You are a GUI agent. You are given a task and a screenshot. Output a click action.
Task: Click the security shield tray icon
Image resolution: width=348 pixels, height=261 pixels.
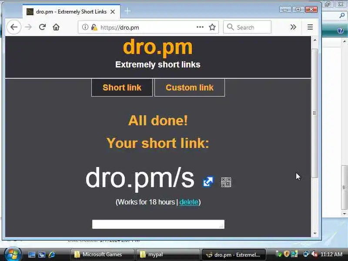[x=287, y=254]
